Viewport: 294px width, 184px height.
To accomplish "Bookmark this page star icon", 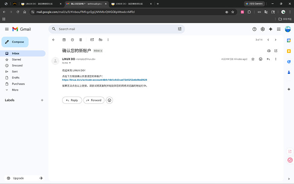I will [233, 12].
